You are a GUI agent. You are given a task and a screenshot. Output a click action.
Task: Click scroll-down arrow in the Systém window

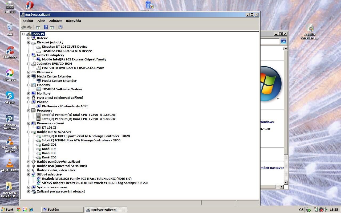(286, 183)
